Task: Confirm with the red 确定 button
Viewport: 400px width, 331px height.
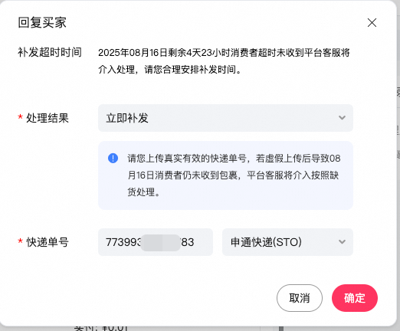Action: pos(355,298)
